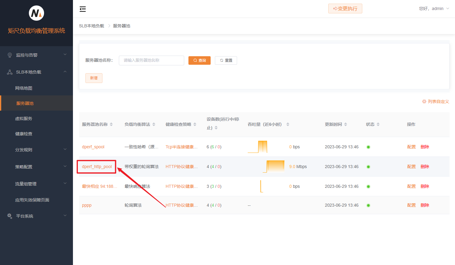Screen dimensions: 455x265
Task: Click the system logo at top left
Action: pyautogui.click(x=36, y=13)
